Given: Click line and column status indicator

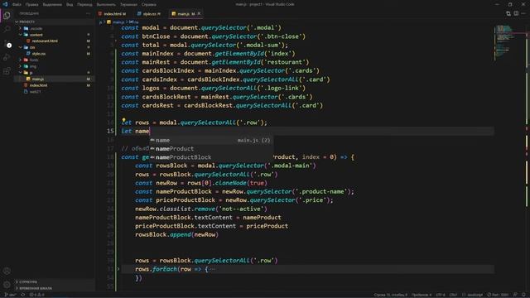Looking at the screenshot, I should tap(390, 295).
